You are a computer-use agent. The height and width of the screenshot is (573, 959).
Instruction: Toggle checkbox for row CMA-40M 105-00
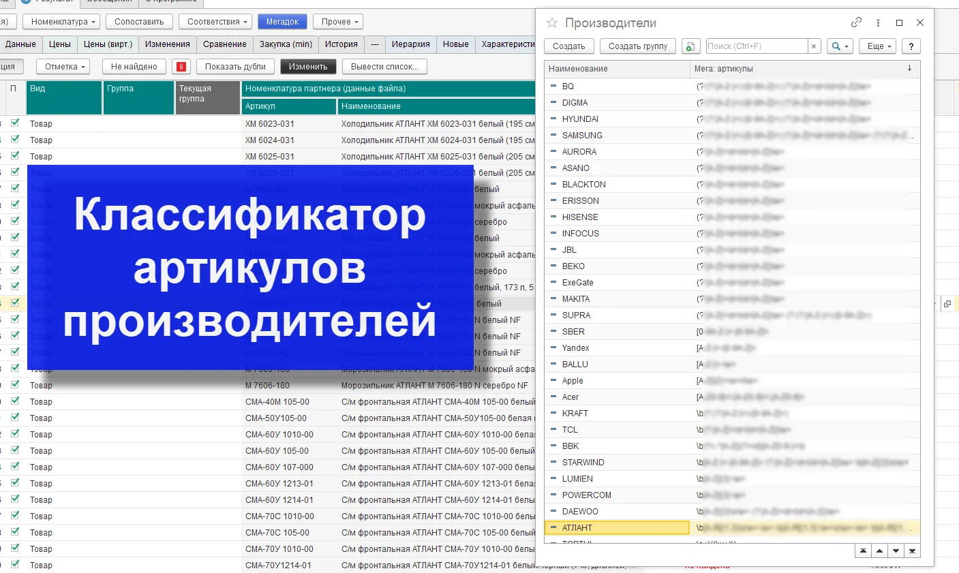coord(15,401)
